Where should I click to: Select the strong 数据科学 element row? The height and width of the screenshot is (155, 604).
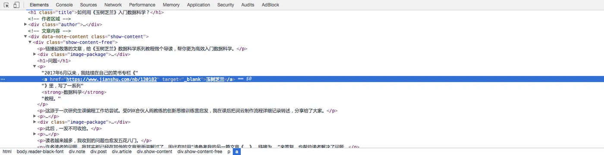coord(74,92)
